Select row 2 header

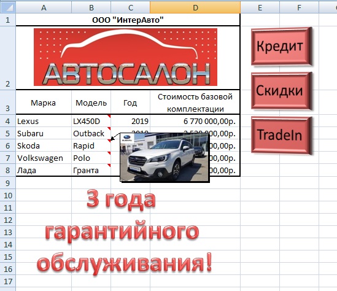(x=8, y=58)
